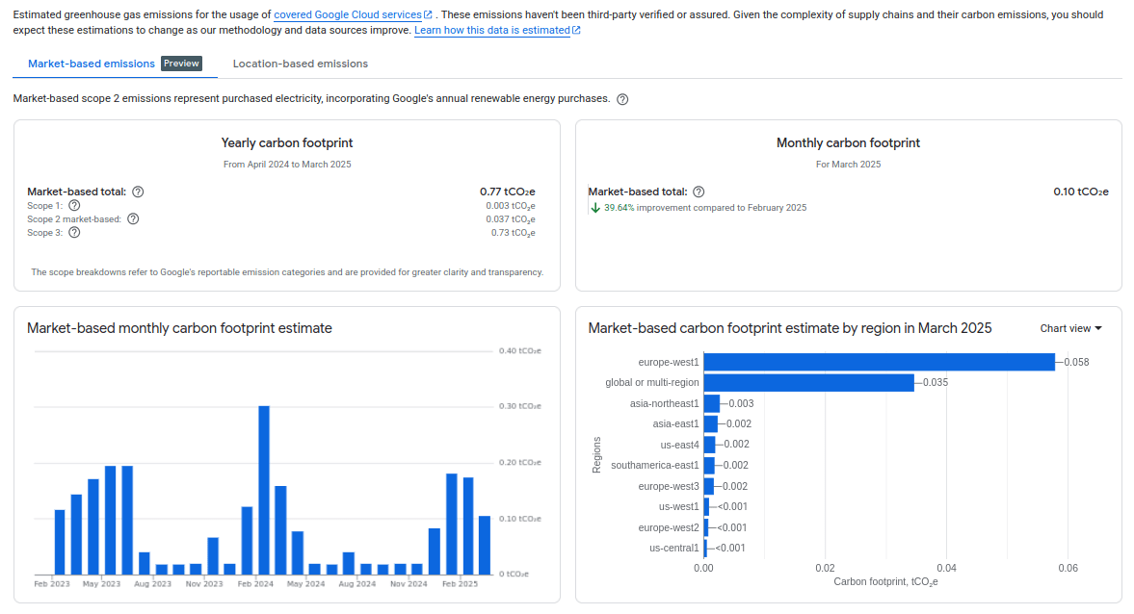Click the external-link icon on the estimation link

[x=577, y=30]
